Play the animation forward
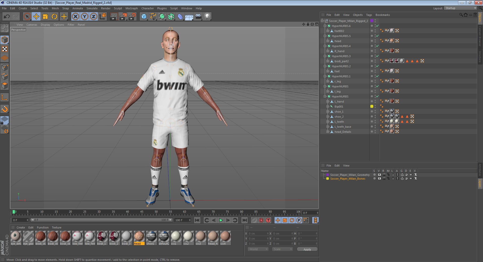Screen dimensions: 483x262 point(221,220)
